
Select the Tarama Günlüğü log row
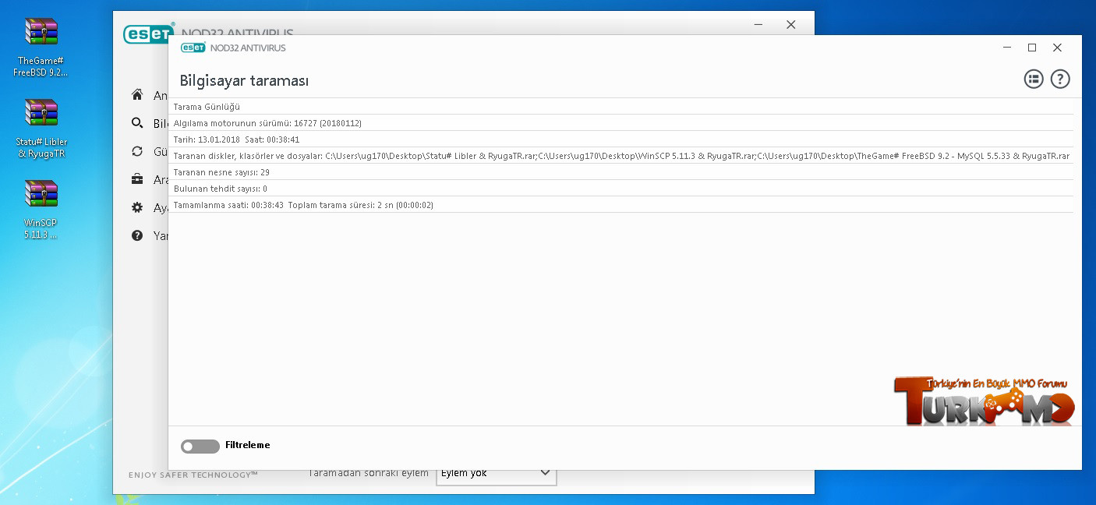point(621,107)
